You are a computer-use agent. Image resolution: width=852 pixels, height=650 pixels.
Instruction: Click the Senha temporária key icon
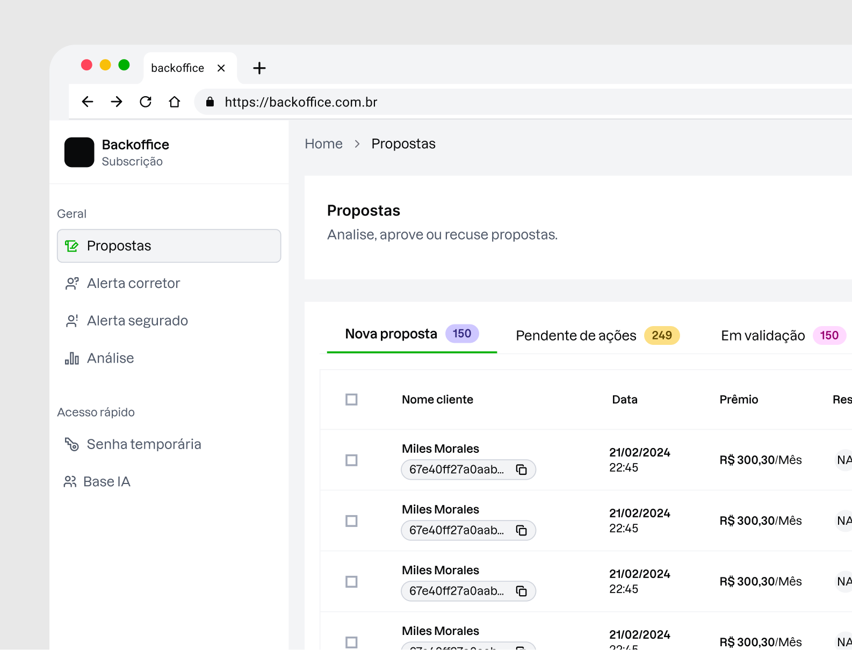[72, 444]
